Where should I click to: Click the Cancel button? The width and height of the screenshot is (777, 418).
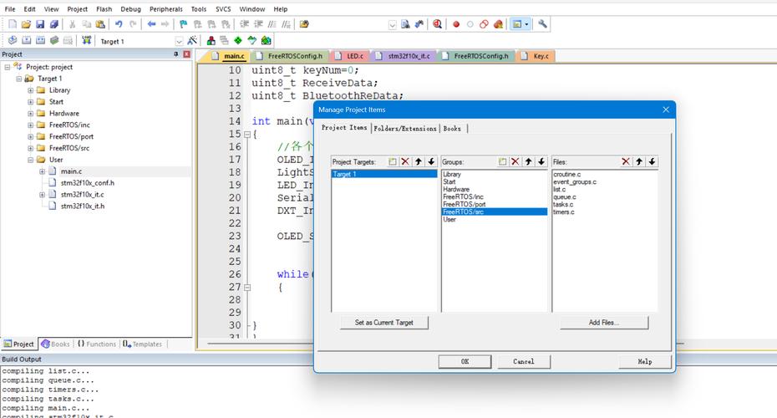(x=524, y=361)
